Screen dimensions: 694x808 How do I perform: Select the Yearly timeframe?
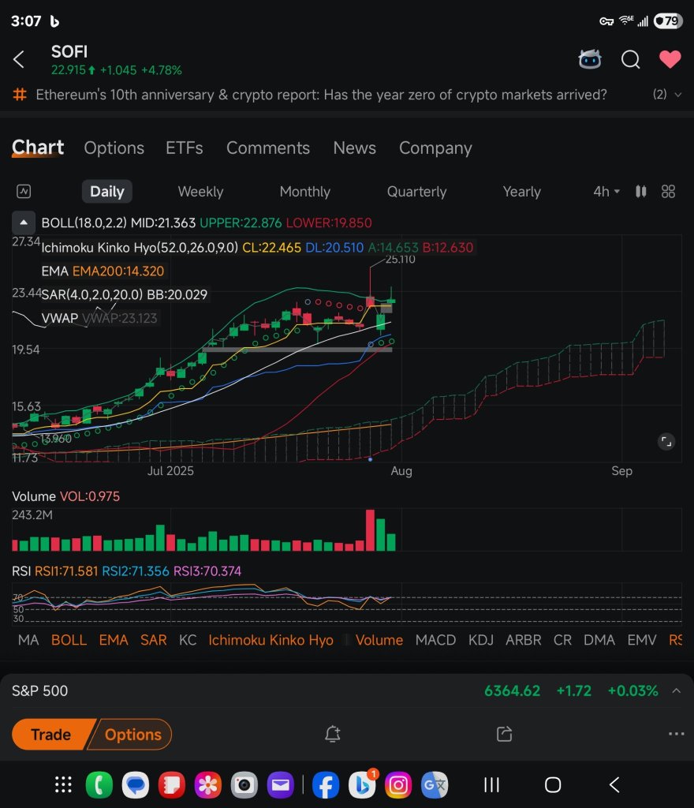tap(521, 192)
